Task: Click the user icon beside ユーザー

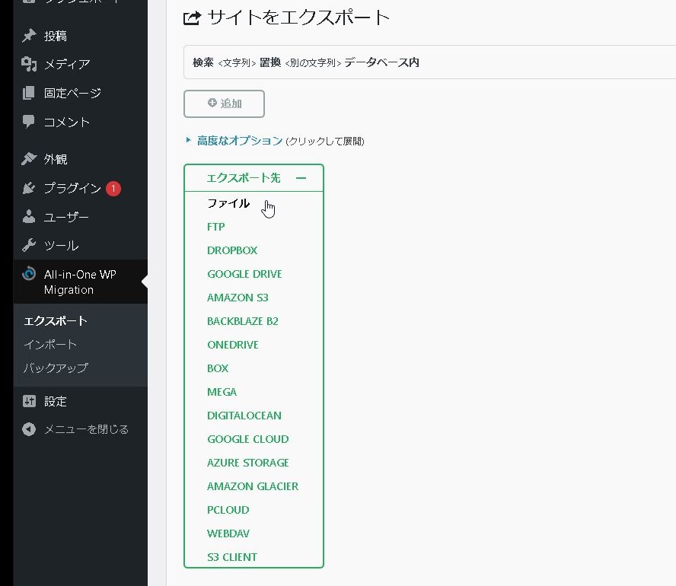Action: pyautogui.click(x=29, y=217)
